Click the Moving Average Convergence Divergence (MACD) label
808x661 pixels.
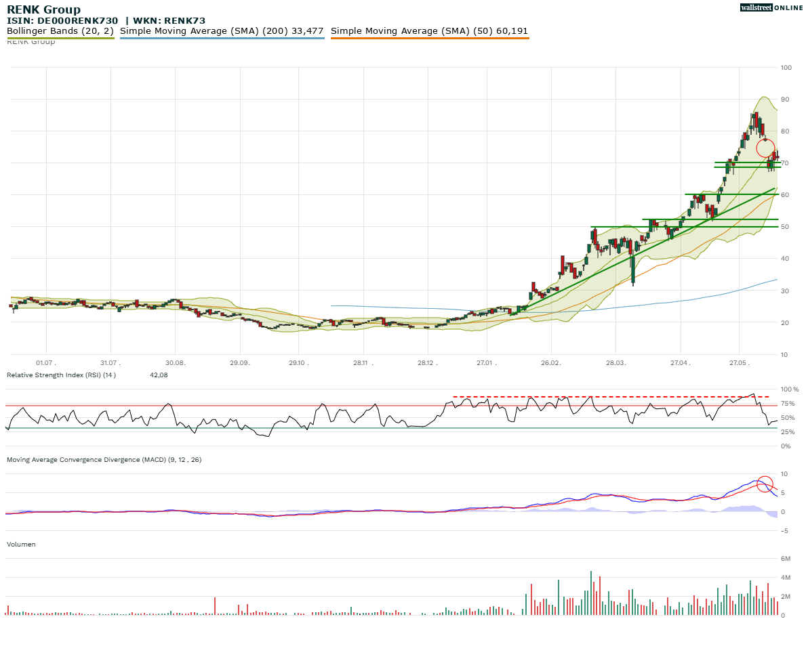click(x=104, y=460)
